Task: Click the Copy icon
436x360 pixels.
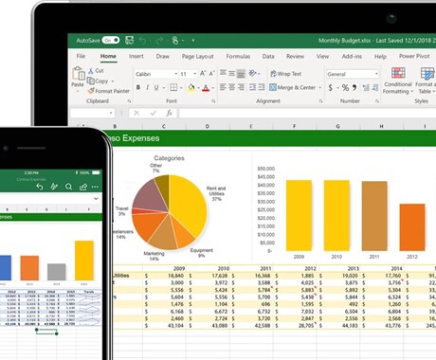Action: 91,81
